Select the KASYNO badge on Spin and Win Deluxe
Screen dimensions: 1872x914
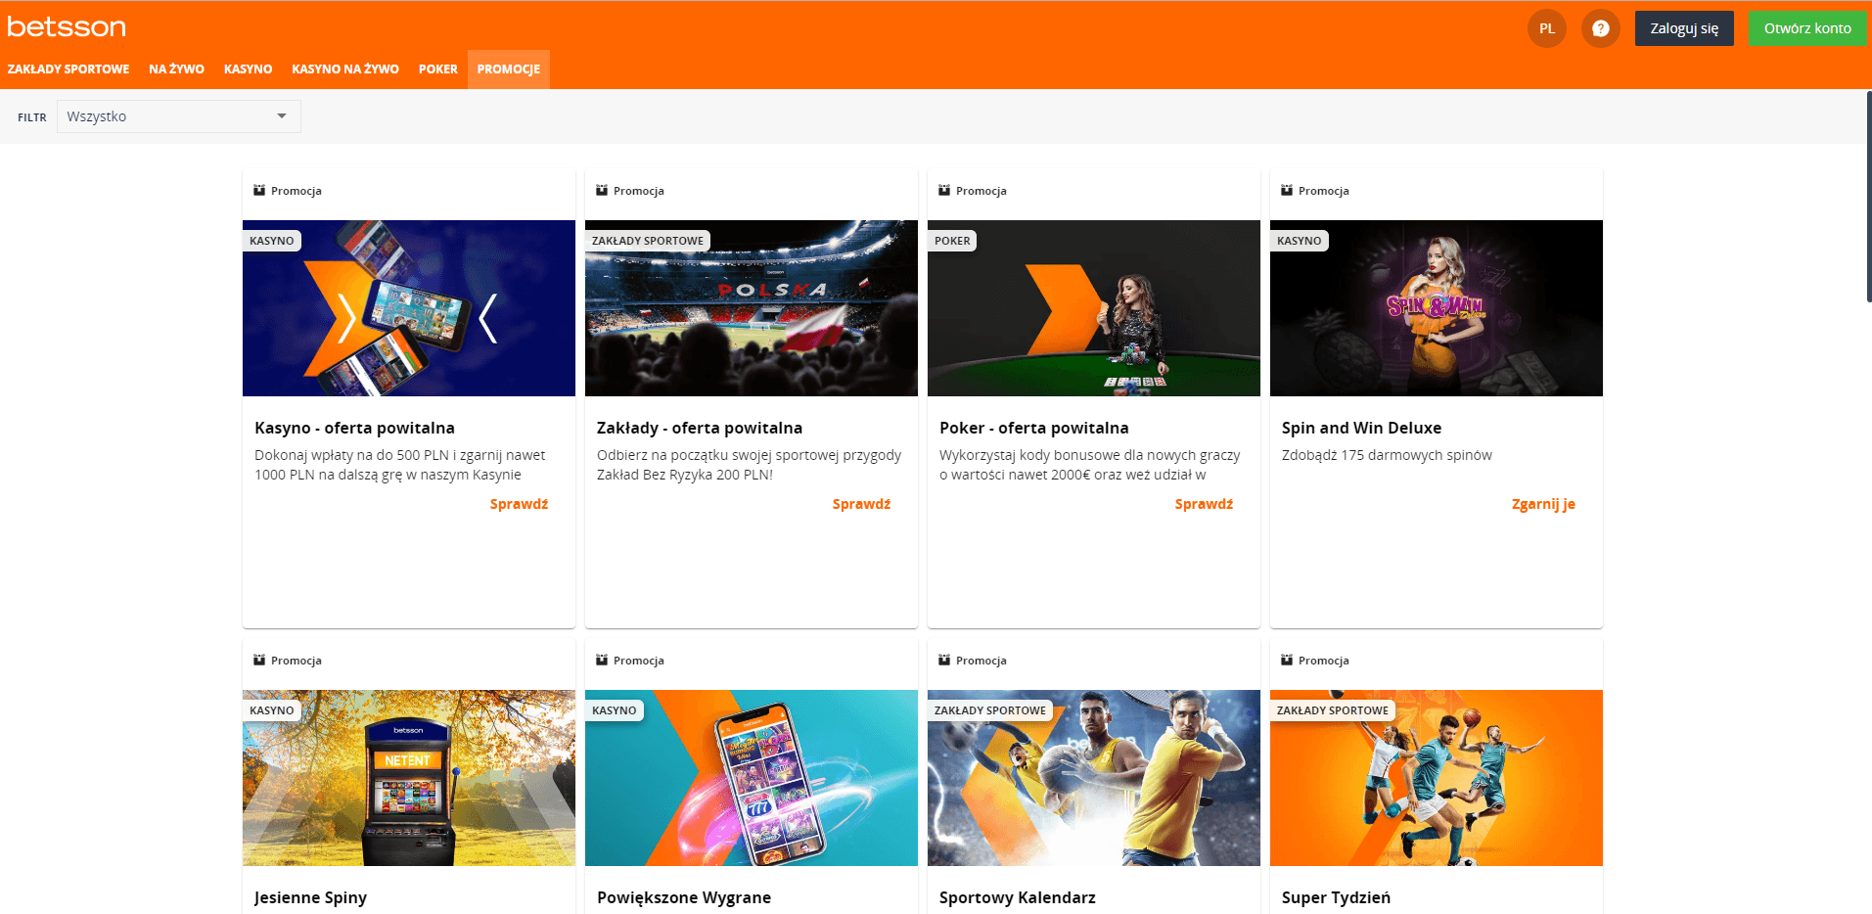coord(1299,240)
